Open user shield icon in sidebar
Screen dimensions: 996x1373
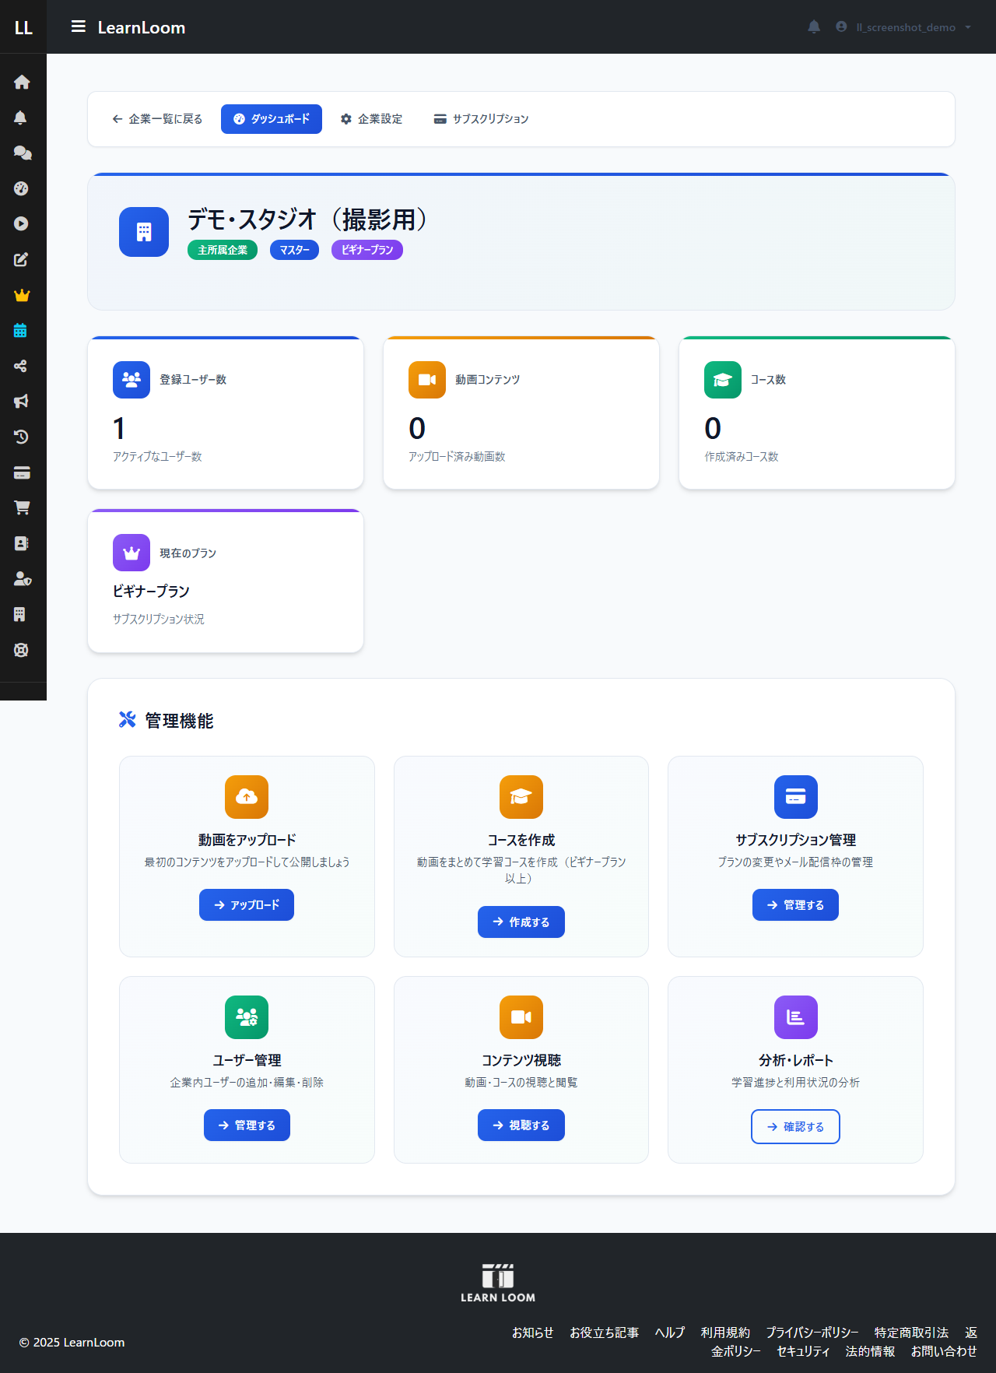click(x=23, y=578)
